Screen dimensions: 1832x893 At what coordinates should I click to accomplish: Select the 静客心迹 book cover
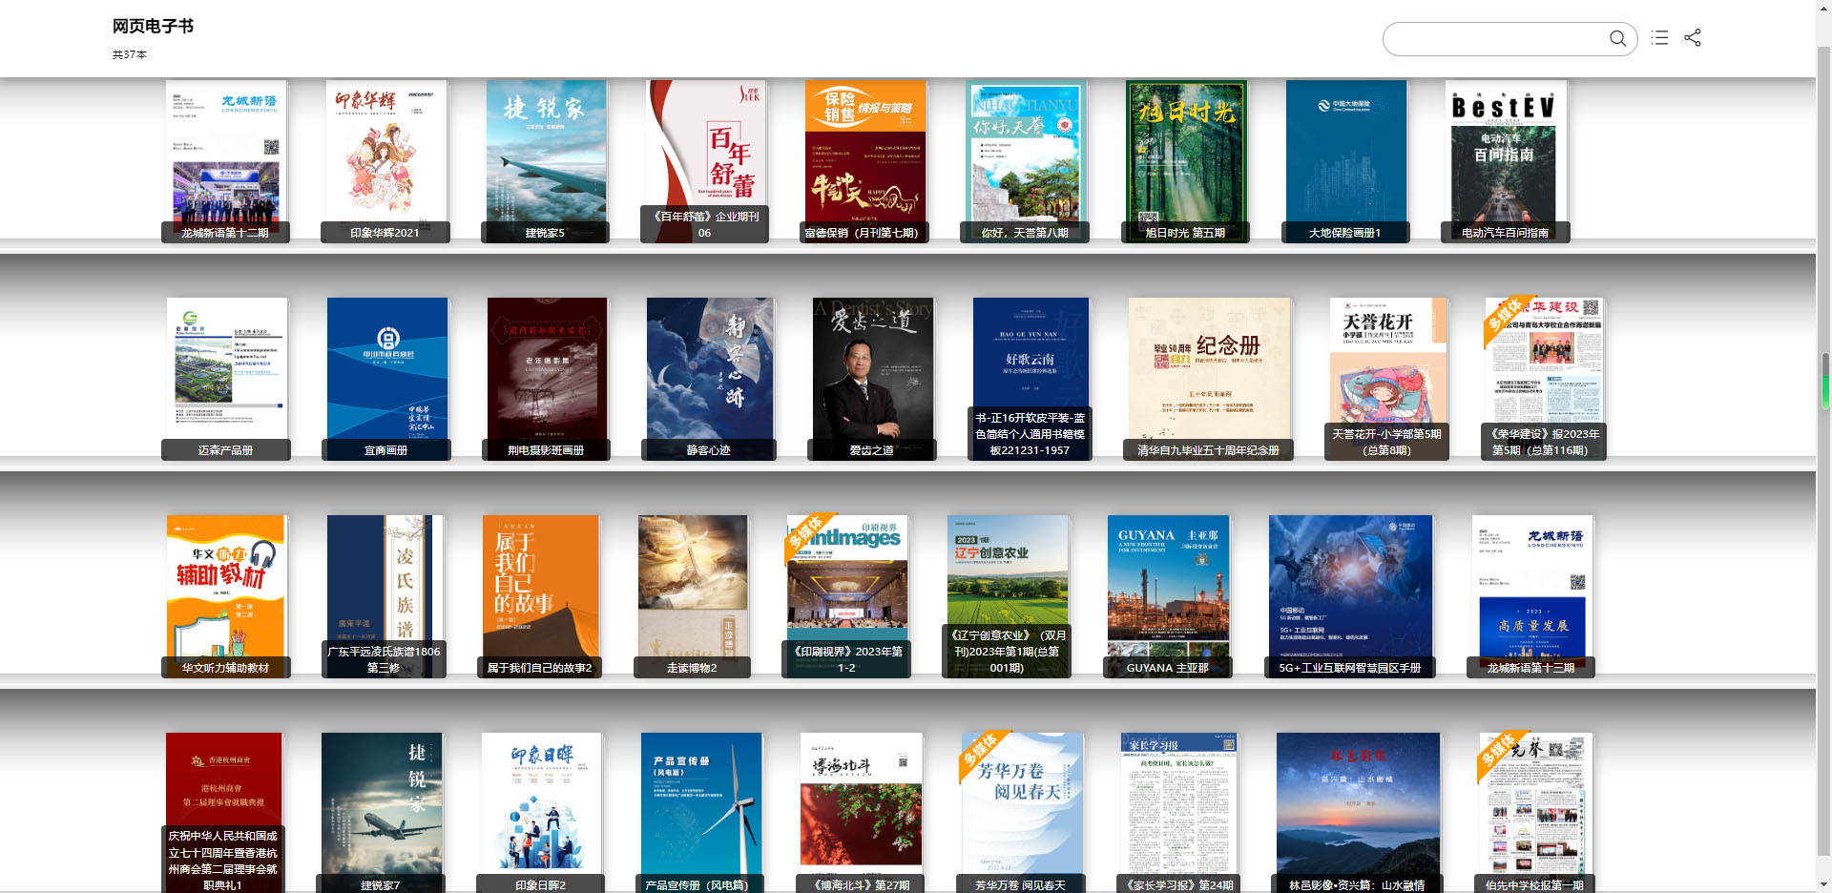709,370
